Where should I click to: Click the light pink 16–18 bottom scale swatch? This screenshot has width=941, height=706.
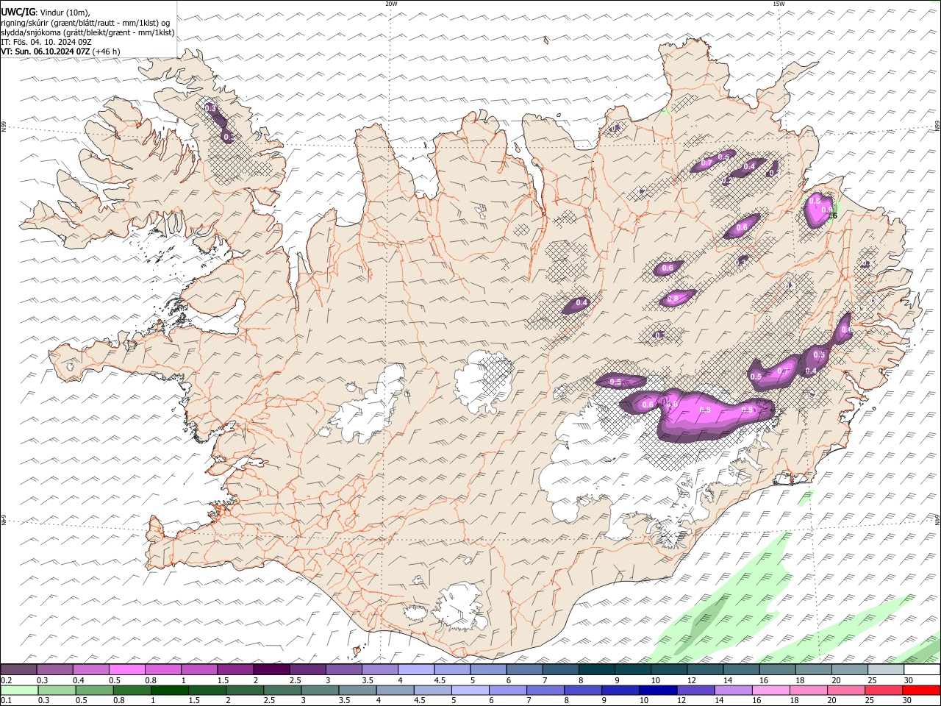(x=772, y=690)
